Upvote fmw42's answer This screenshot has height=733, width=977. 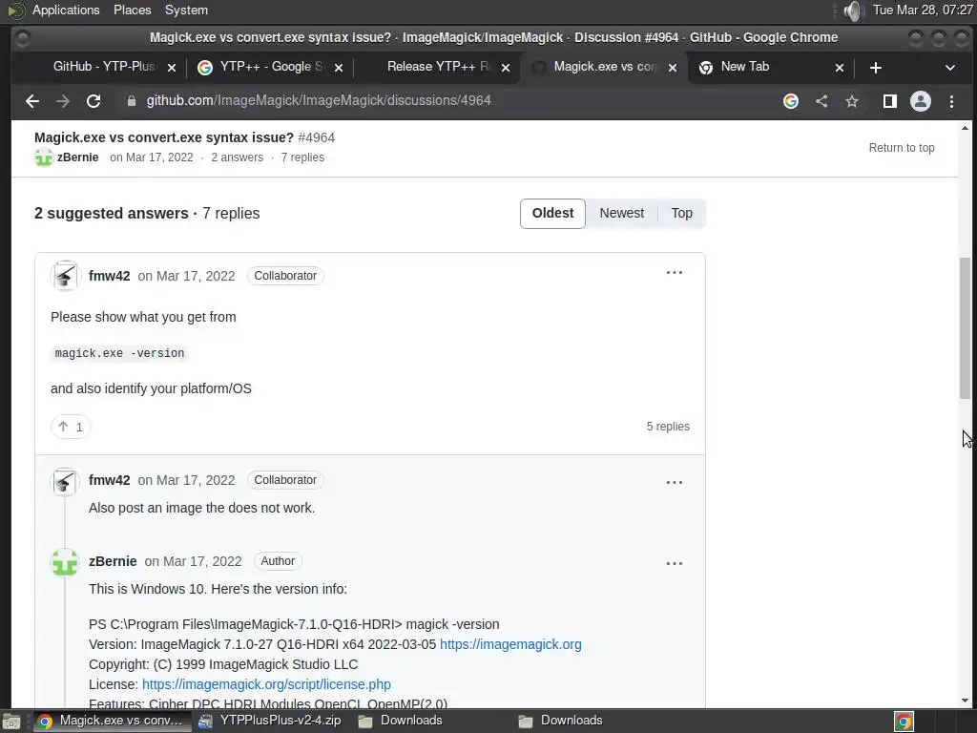[71, 427]
